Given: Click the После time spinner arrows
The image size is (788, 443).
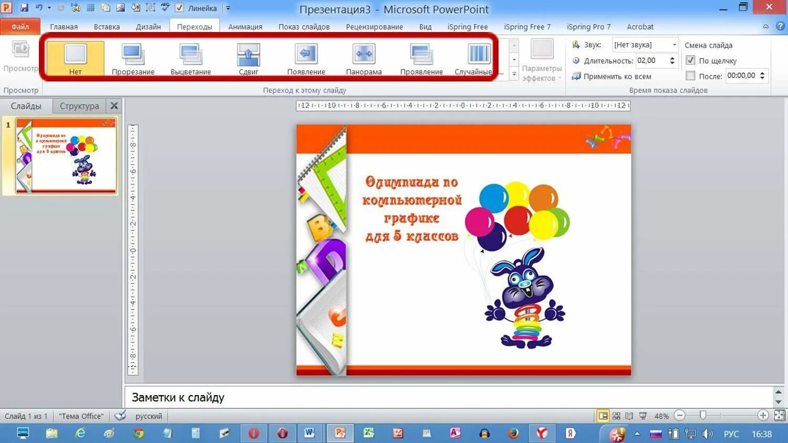Looking at the screenshot, I should [x=762, y=76].
